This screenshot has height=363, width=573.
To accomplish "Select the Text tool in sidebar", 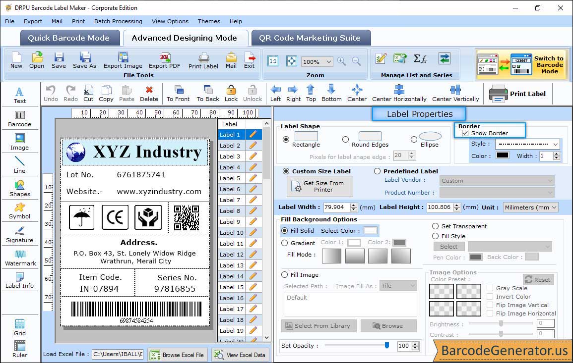I will [x=20, y=96].
